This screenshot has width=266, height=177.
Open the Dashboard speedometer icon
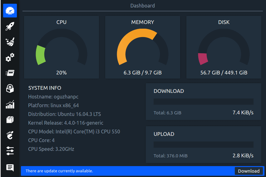click(10, 11)
